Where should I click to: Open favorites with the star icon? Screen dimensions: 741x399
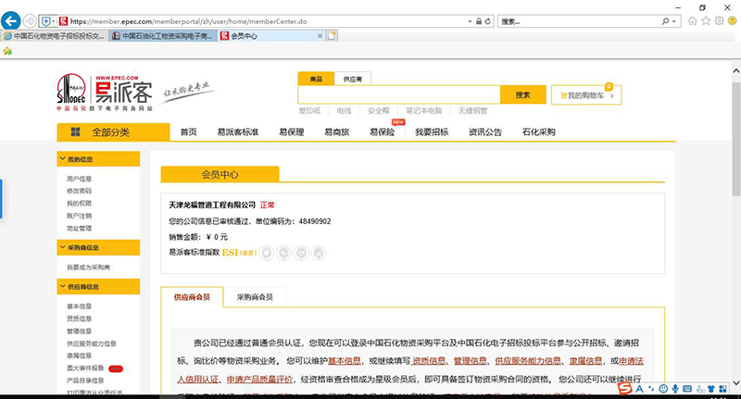coord(706,20)
